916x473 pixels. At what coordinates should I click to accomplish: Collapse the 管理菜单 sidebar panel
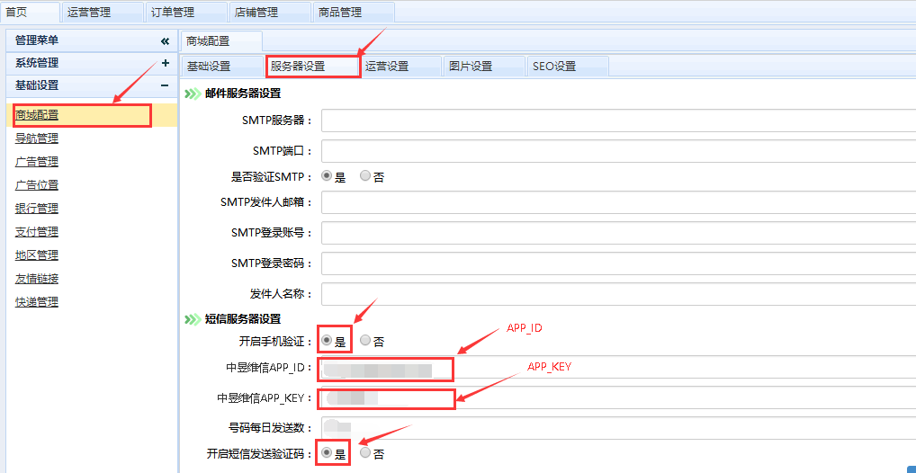coord(165,41)
